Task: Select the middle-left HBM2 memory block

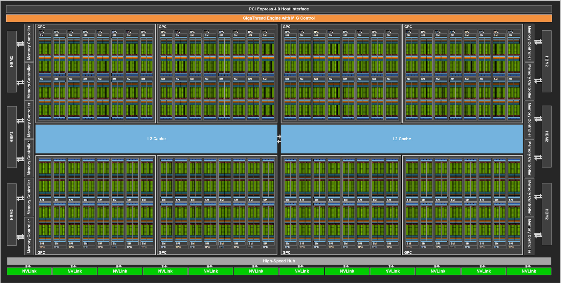Action: pos(12,137)
